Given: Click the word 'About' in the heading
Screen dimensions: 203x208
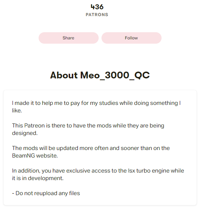Looking at the screenshot, I should click(x=64, y=75).
